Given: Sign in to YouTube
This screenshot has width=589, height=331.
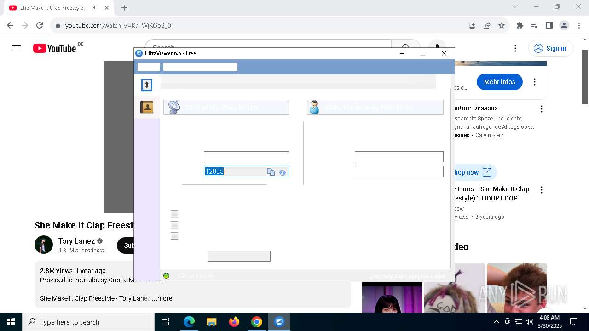Looking at the screenshot, I should pos(551,48).
